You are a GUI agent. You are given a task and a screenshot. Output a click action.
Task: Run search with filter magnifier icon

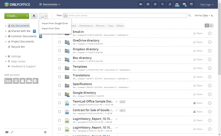click(x=189, y=15)
